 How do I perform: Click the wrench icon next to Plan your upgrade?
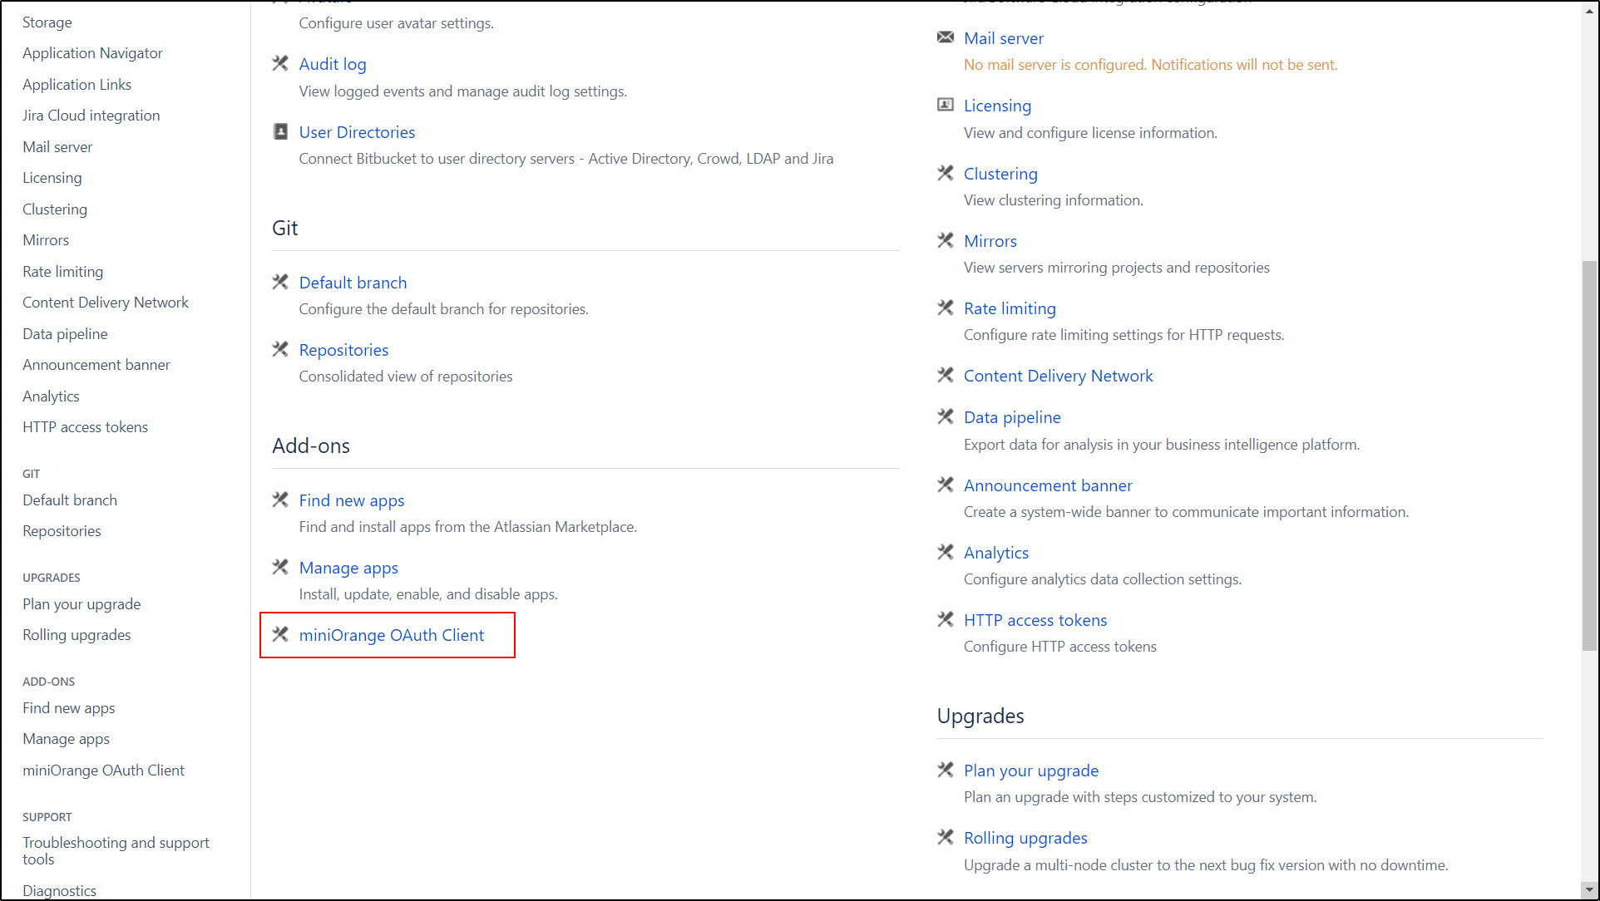coord(946,770)
